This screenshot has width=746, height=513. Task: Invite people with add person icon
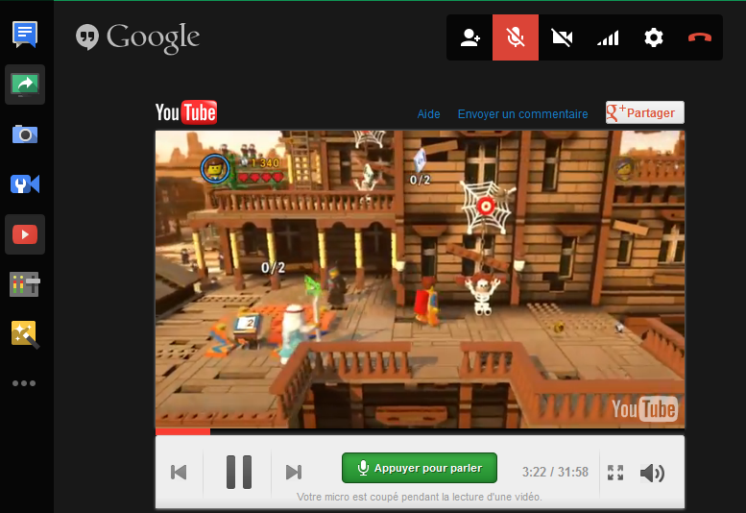469,37
